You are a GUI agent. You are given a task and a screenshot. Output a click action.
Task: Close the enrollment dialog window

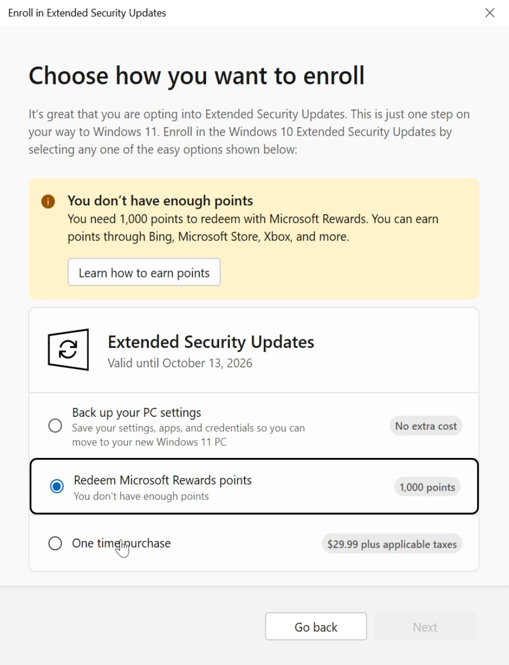(490, 13)
